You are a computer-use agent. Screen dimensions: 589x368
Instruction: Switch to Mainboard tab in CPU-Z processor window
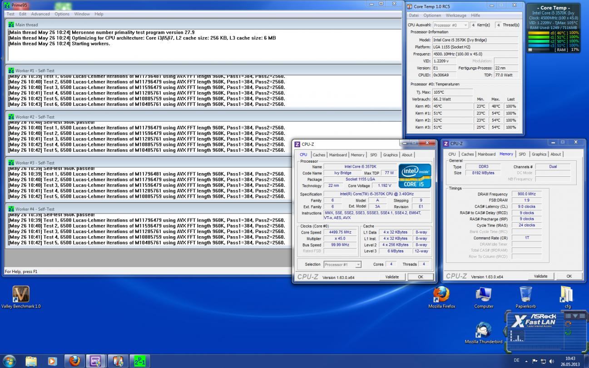pos(338,155)
